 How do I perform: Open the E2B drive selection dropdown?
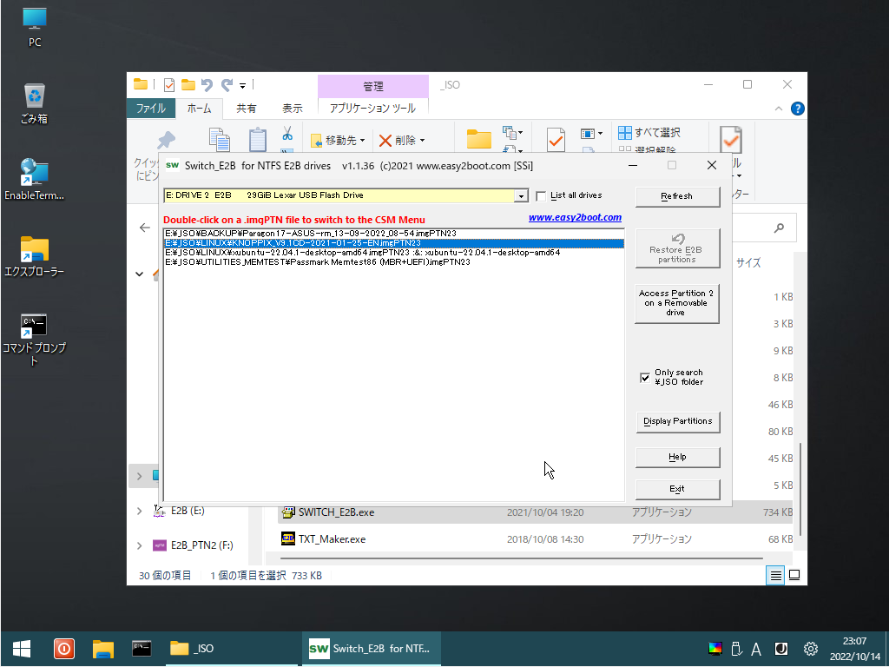pyautogui.click(x=521, y=195)
